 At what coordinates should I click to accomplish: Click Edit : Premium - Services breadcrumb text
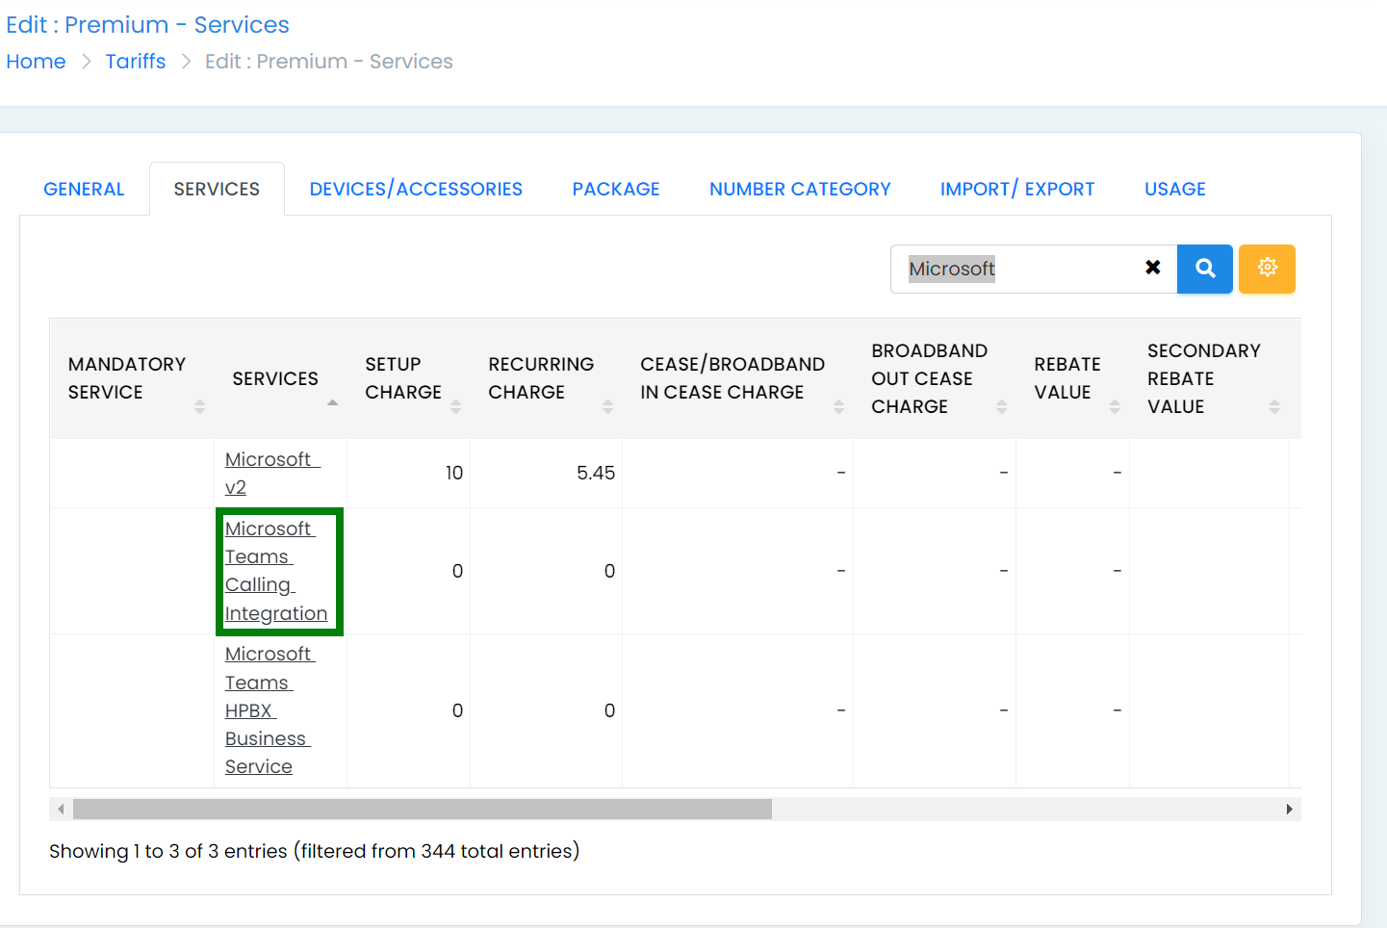coord(328,62)
